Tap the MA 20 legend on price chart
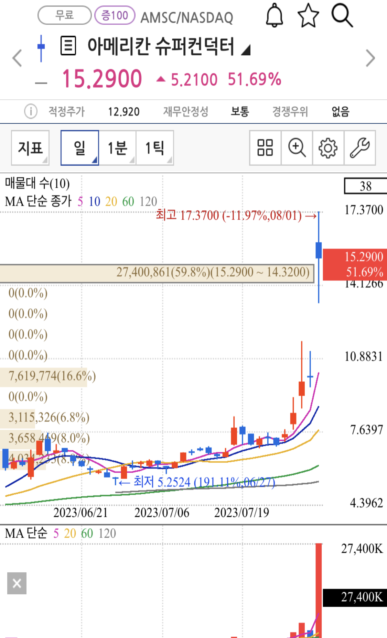 111,201
